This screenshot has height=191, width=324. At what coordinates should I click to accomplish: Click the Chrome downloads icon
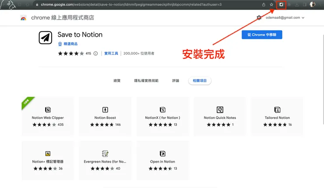(x=297, y=4)
